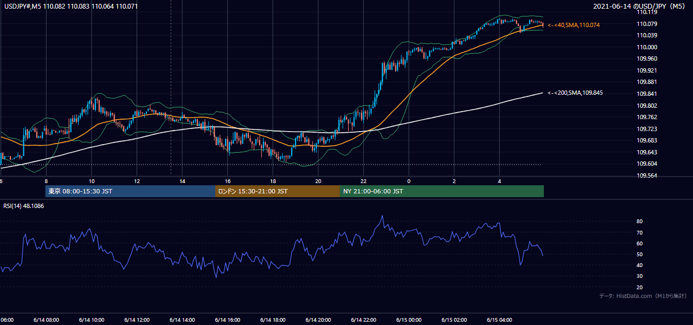Click hour label 10 under the price chart
This screenshot has width=693, height=325.
pyautogui.click(x=92, y=181)
